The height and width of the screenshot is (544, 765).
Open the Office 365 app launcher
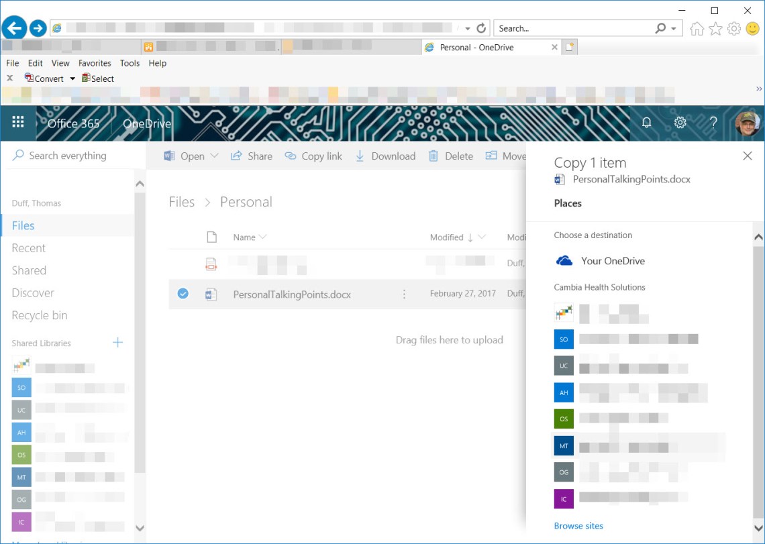click(x=17, y=122)
